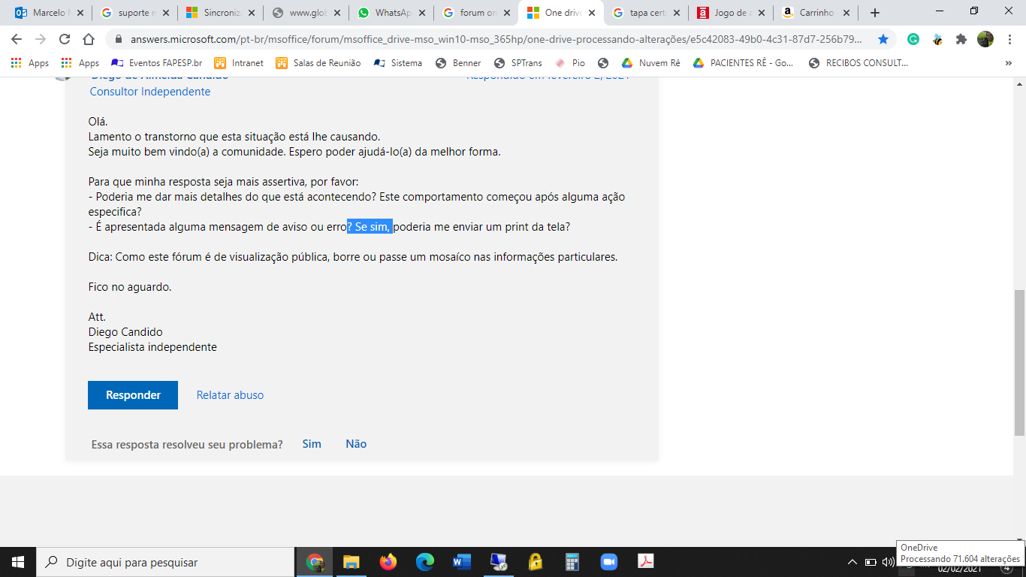Image resolution: width=1026 pixels, height=577 pixels.
Task: Open the yellow padlock app on taskbar
Action: click(535, 562)
